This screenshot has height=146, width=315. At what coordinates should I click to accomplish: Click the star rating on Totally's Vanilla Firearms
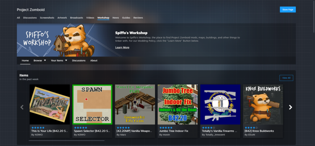(x=209, y=128)
